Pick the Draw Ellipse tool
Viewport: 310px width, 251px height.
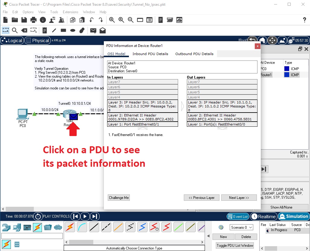coord(73,30)
